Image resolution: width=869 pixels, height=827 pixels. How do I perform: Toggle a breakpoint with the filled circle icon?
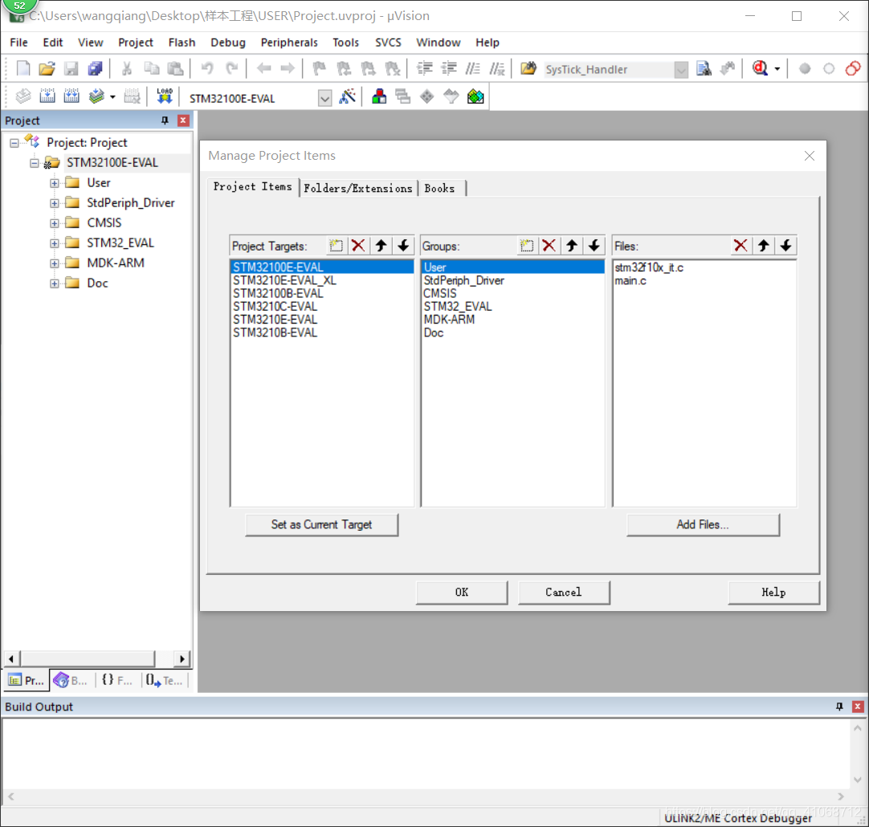pos(805,68)
